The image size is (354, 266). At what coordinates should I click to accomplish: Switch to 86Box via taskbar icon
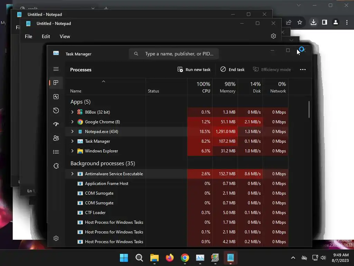point(215,258)
